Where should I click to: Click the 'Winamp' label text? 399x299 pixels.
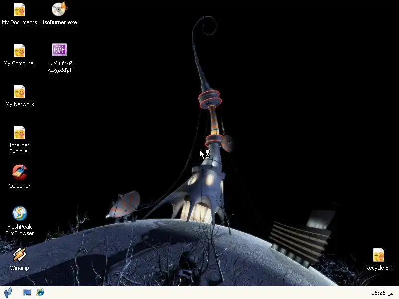click(x=19, y=268)
